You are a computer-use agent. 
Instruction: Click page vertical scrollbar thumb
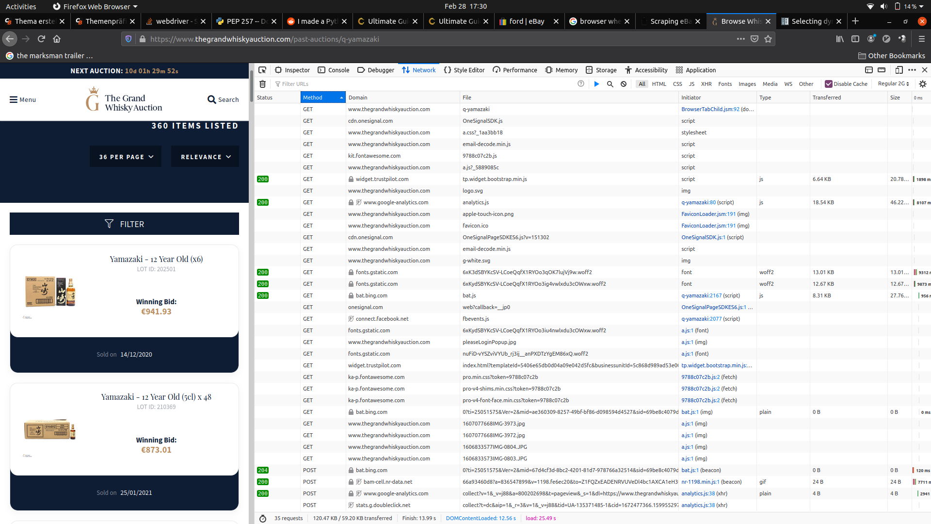click(x=251, y=86)
